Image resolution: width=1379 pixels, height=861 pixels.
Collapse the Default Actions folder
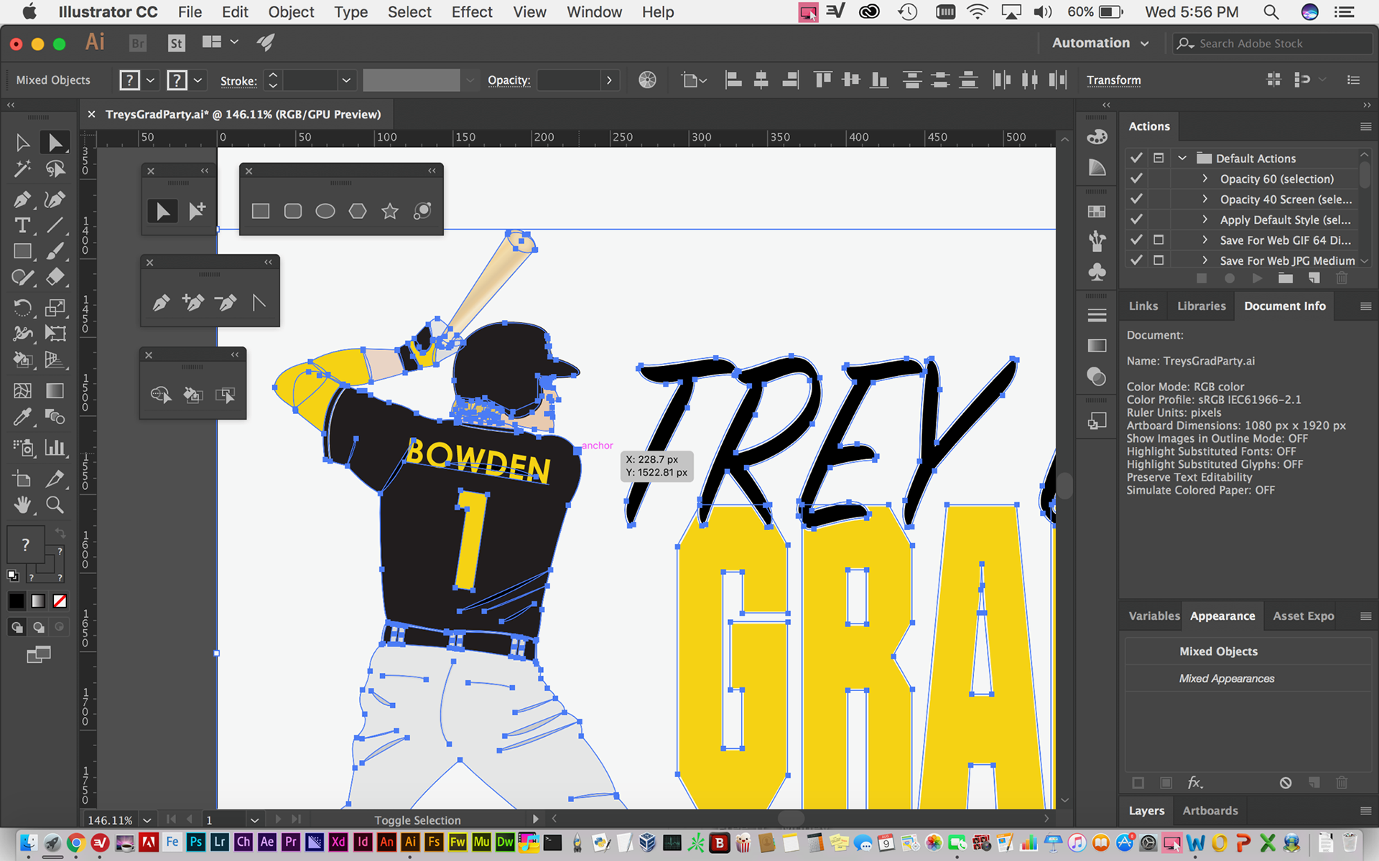[x=1182, y=158]
